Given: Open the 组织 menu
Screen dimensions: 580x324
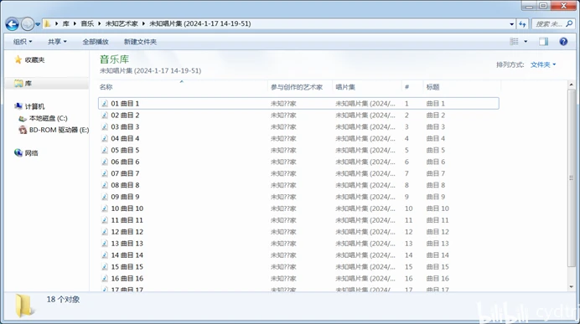Looking at the screenshot, I should [23, 42].
